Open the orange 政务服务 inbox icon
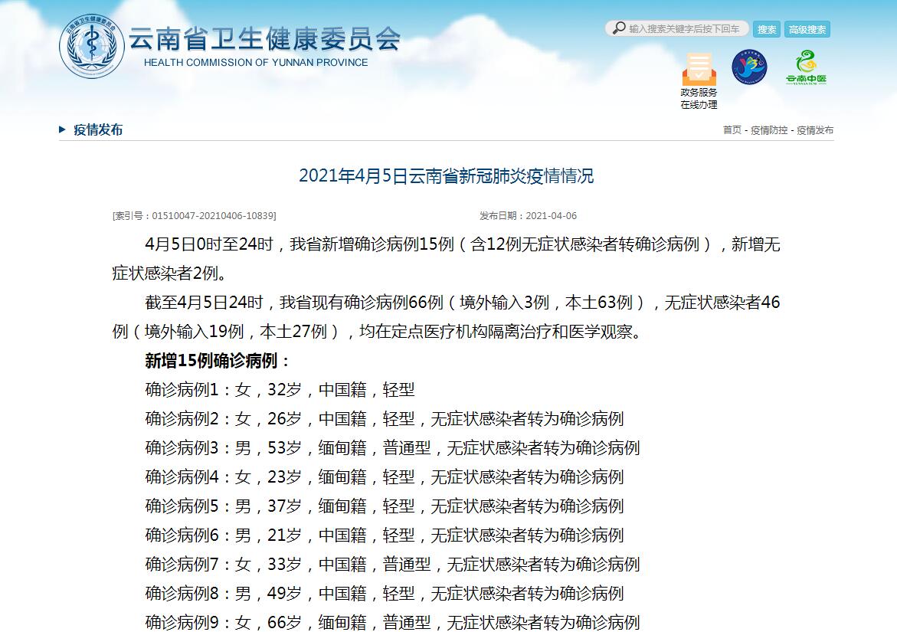This screenshot has height=632, width=897. [x=699, y=70]
